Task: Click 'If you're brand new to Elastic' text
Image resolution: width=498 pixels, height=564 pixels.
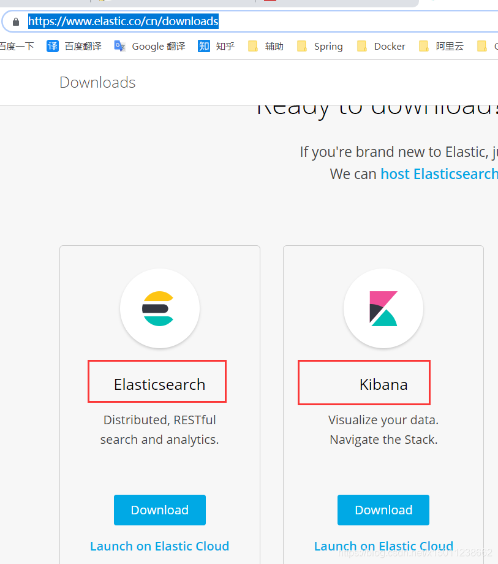Action: point(393,152)
